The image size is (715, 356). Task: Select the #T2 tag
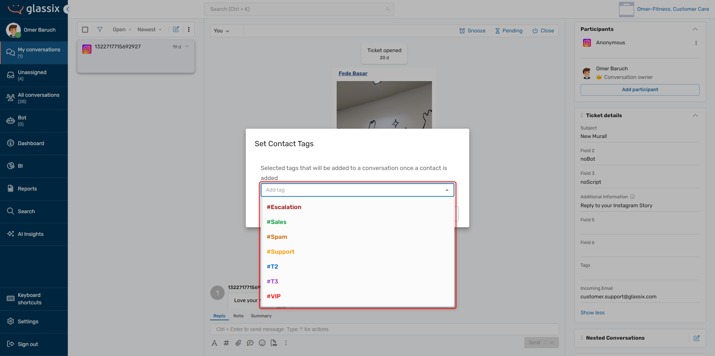point(357,267)
